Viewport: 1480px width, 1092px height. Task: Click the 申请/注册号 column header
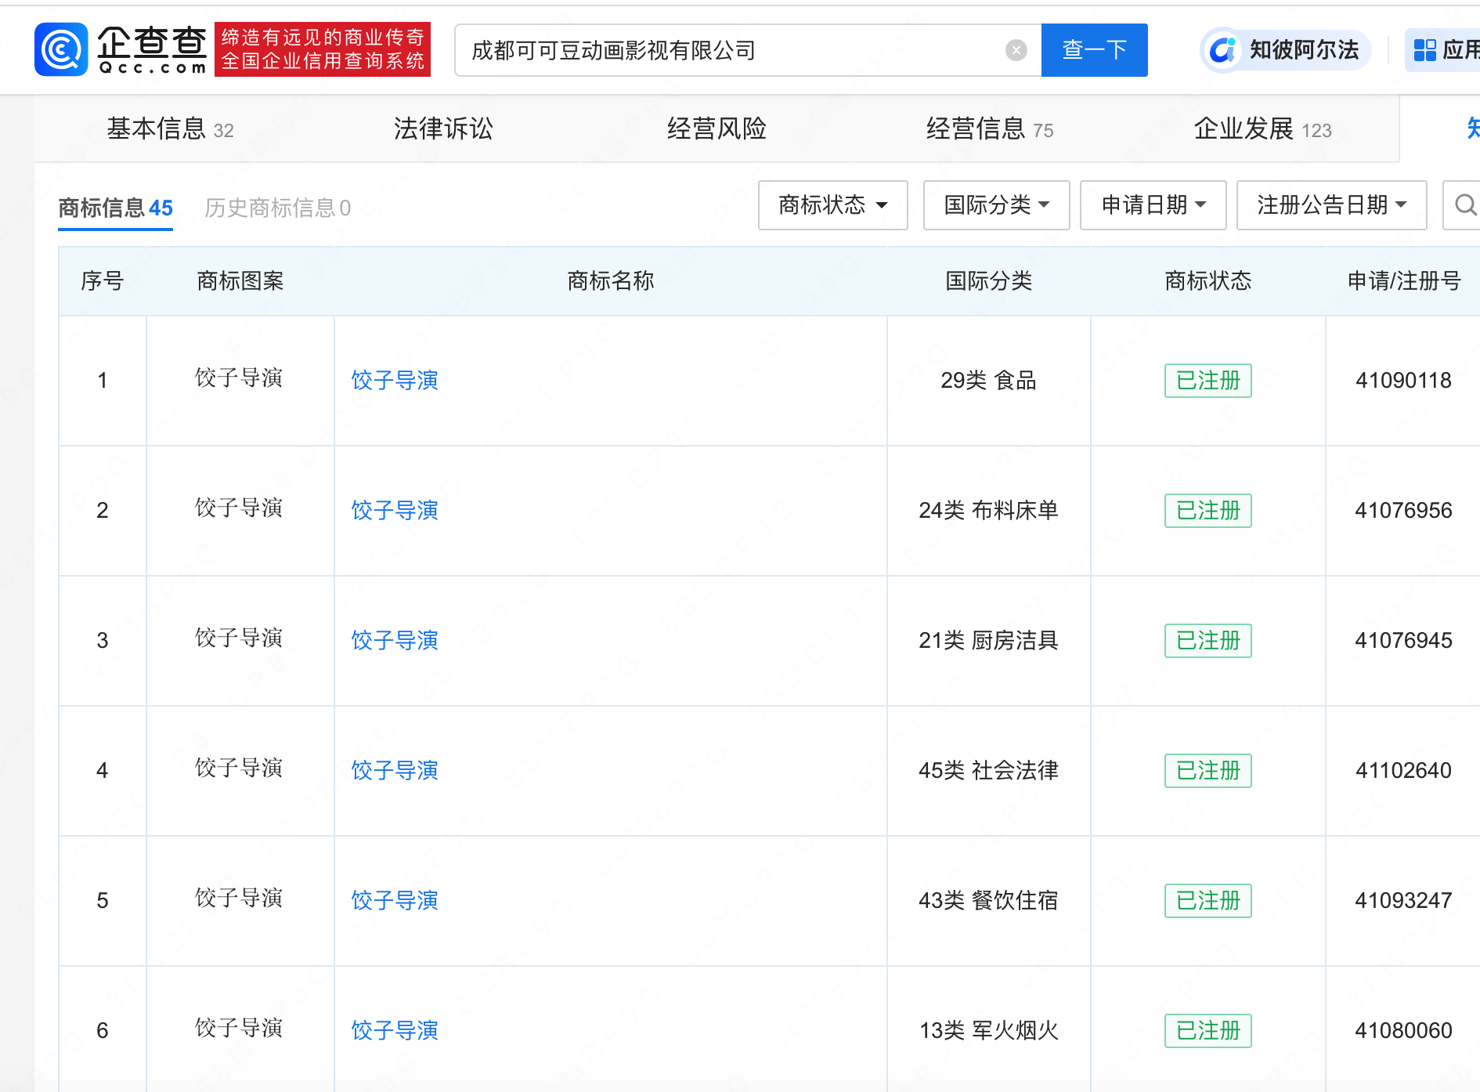click(1403, 281)
